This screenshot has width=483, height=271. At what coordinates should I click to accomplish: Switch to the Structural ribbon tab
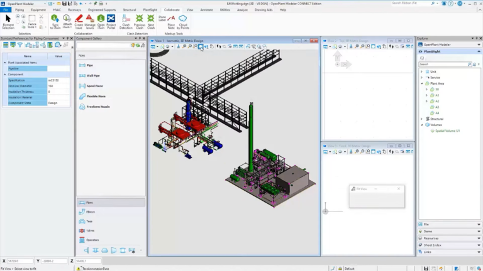[130, 10]
